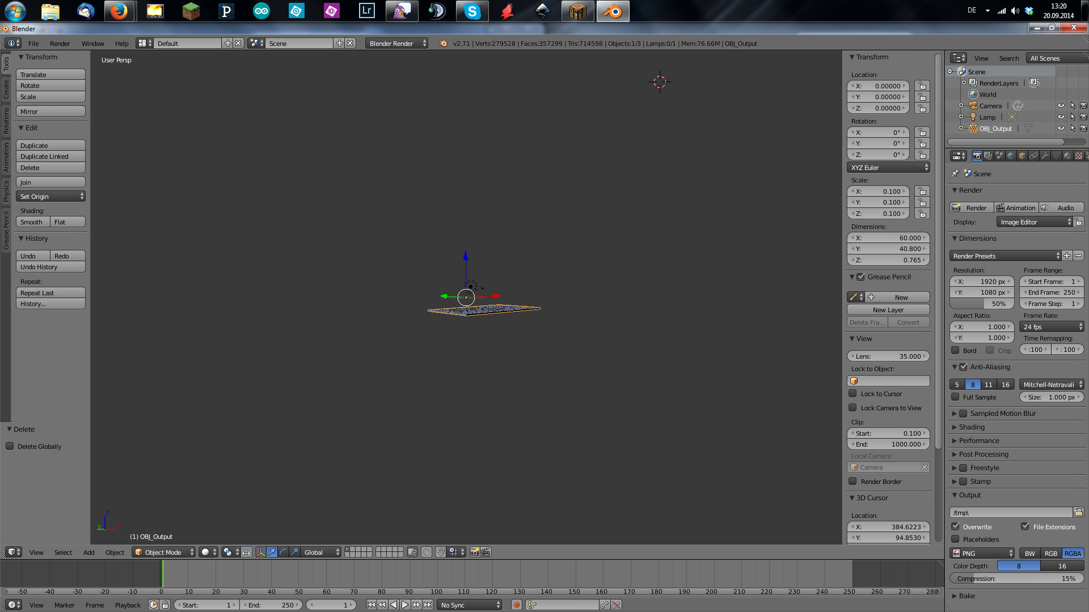
Task: Expand the Post Processing panel
Action: point(984,454)
